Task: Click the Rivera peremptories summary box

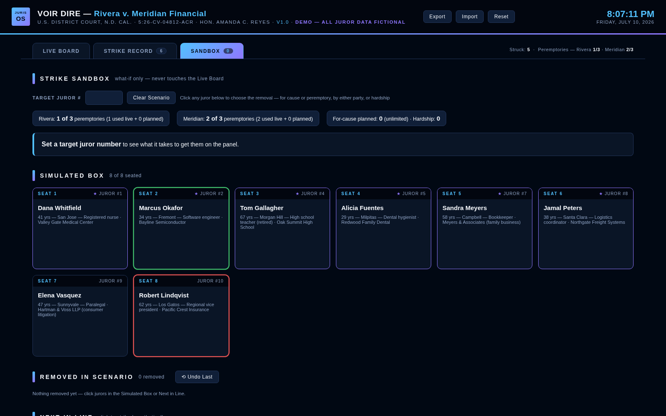Action: click(x=101, y=119)
